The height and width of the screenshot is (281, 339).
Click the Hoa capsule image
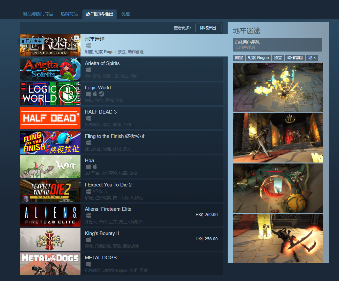(x=50, y=167)
